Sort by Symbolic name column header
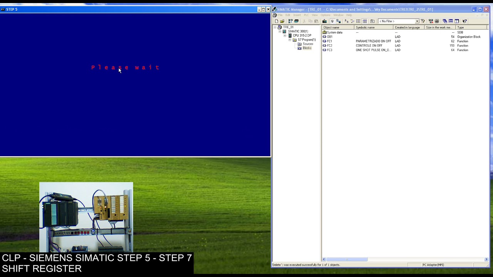Viewport: 493px width, 277px height. pos(374,28)
